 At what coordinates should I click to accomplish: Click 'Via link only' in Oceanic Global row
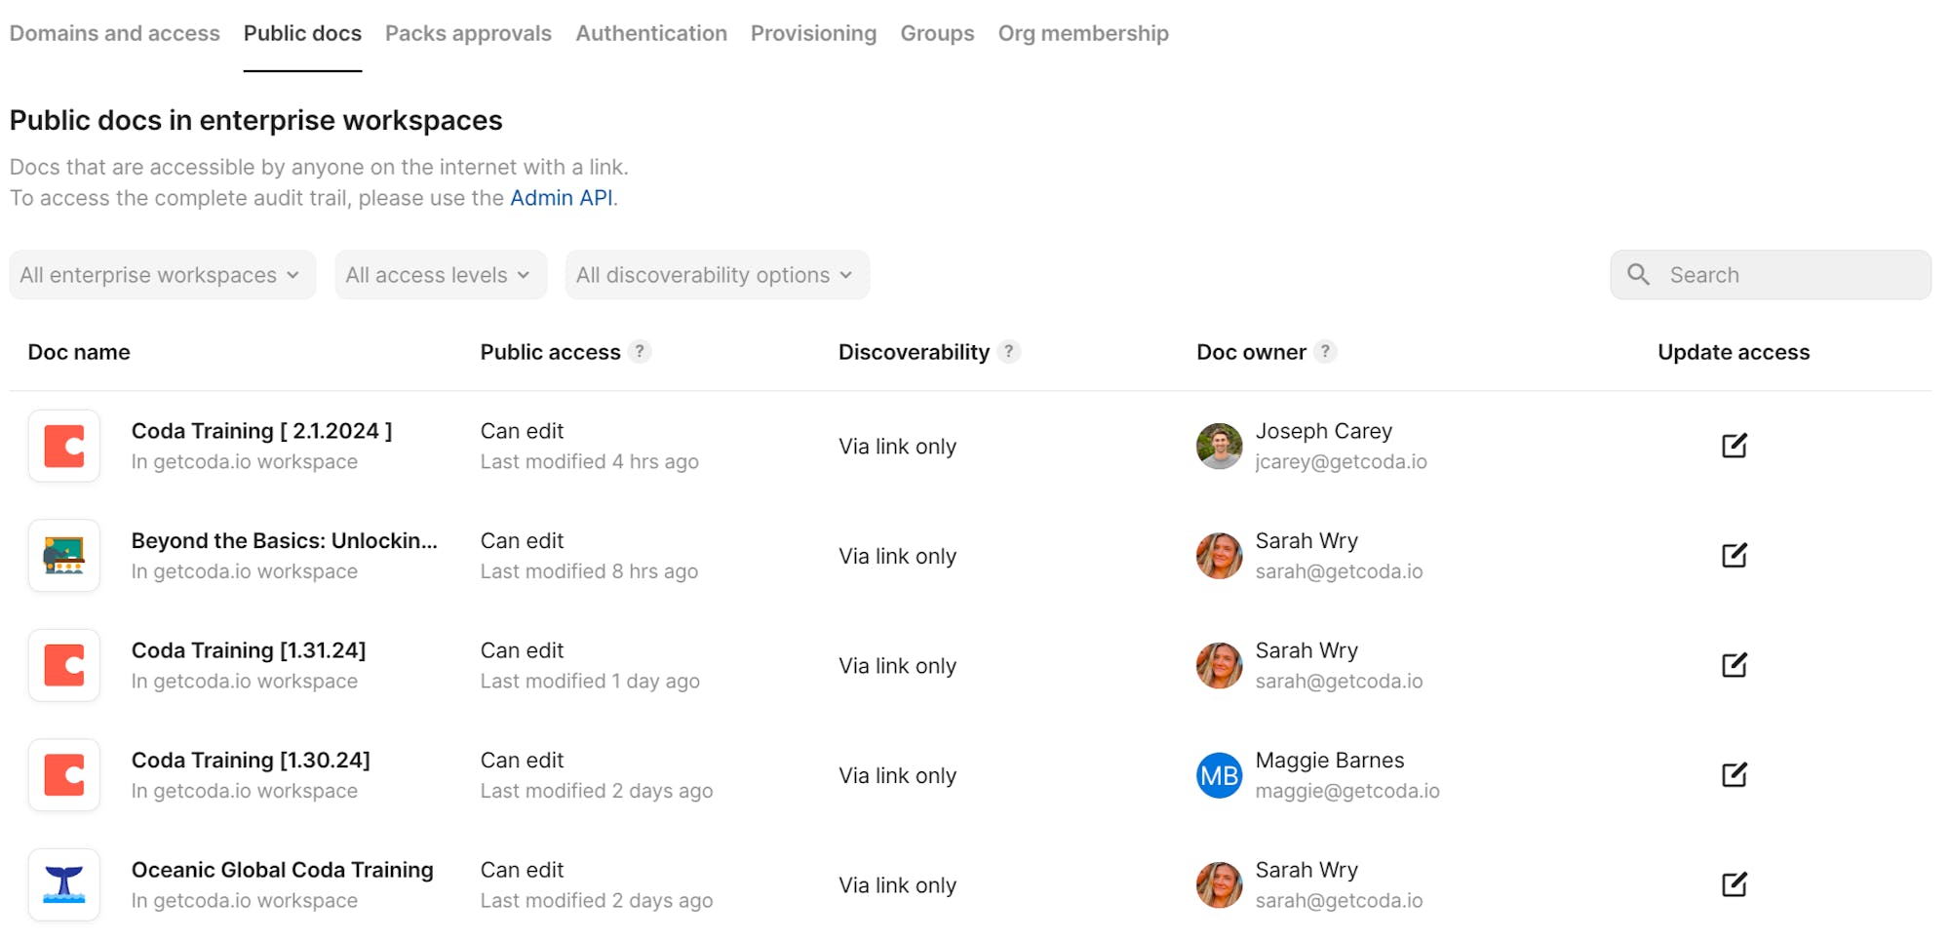tap(897, 885)
